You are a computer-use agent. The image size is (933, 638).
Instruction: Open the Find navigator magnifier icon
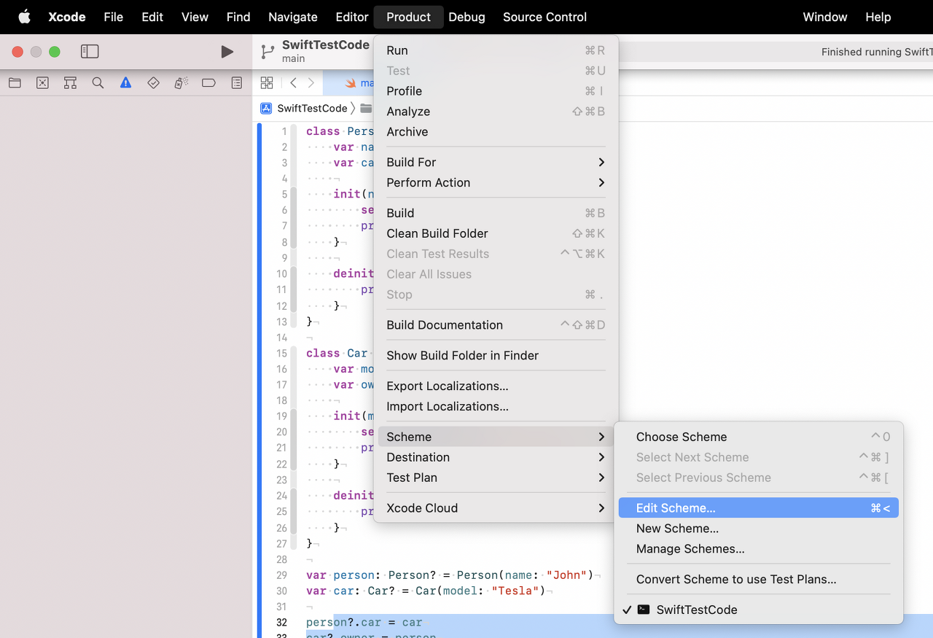click(x=98, y=83)
